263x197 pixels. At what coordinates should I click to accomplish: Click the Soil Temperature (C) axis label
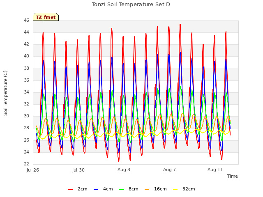(x=5, y=93)
